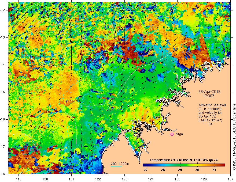
Task: Click the colorbar value '30'
Action: click(197, 170)
